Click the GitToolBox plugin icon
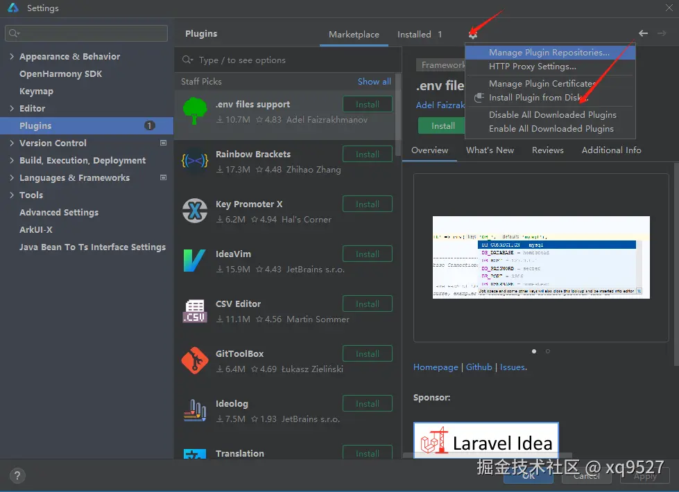679x492 pixels. pos(194,360)
